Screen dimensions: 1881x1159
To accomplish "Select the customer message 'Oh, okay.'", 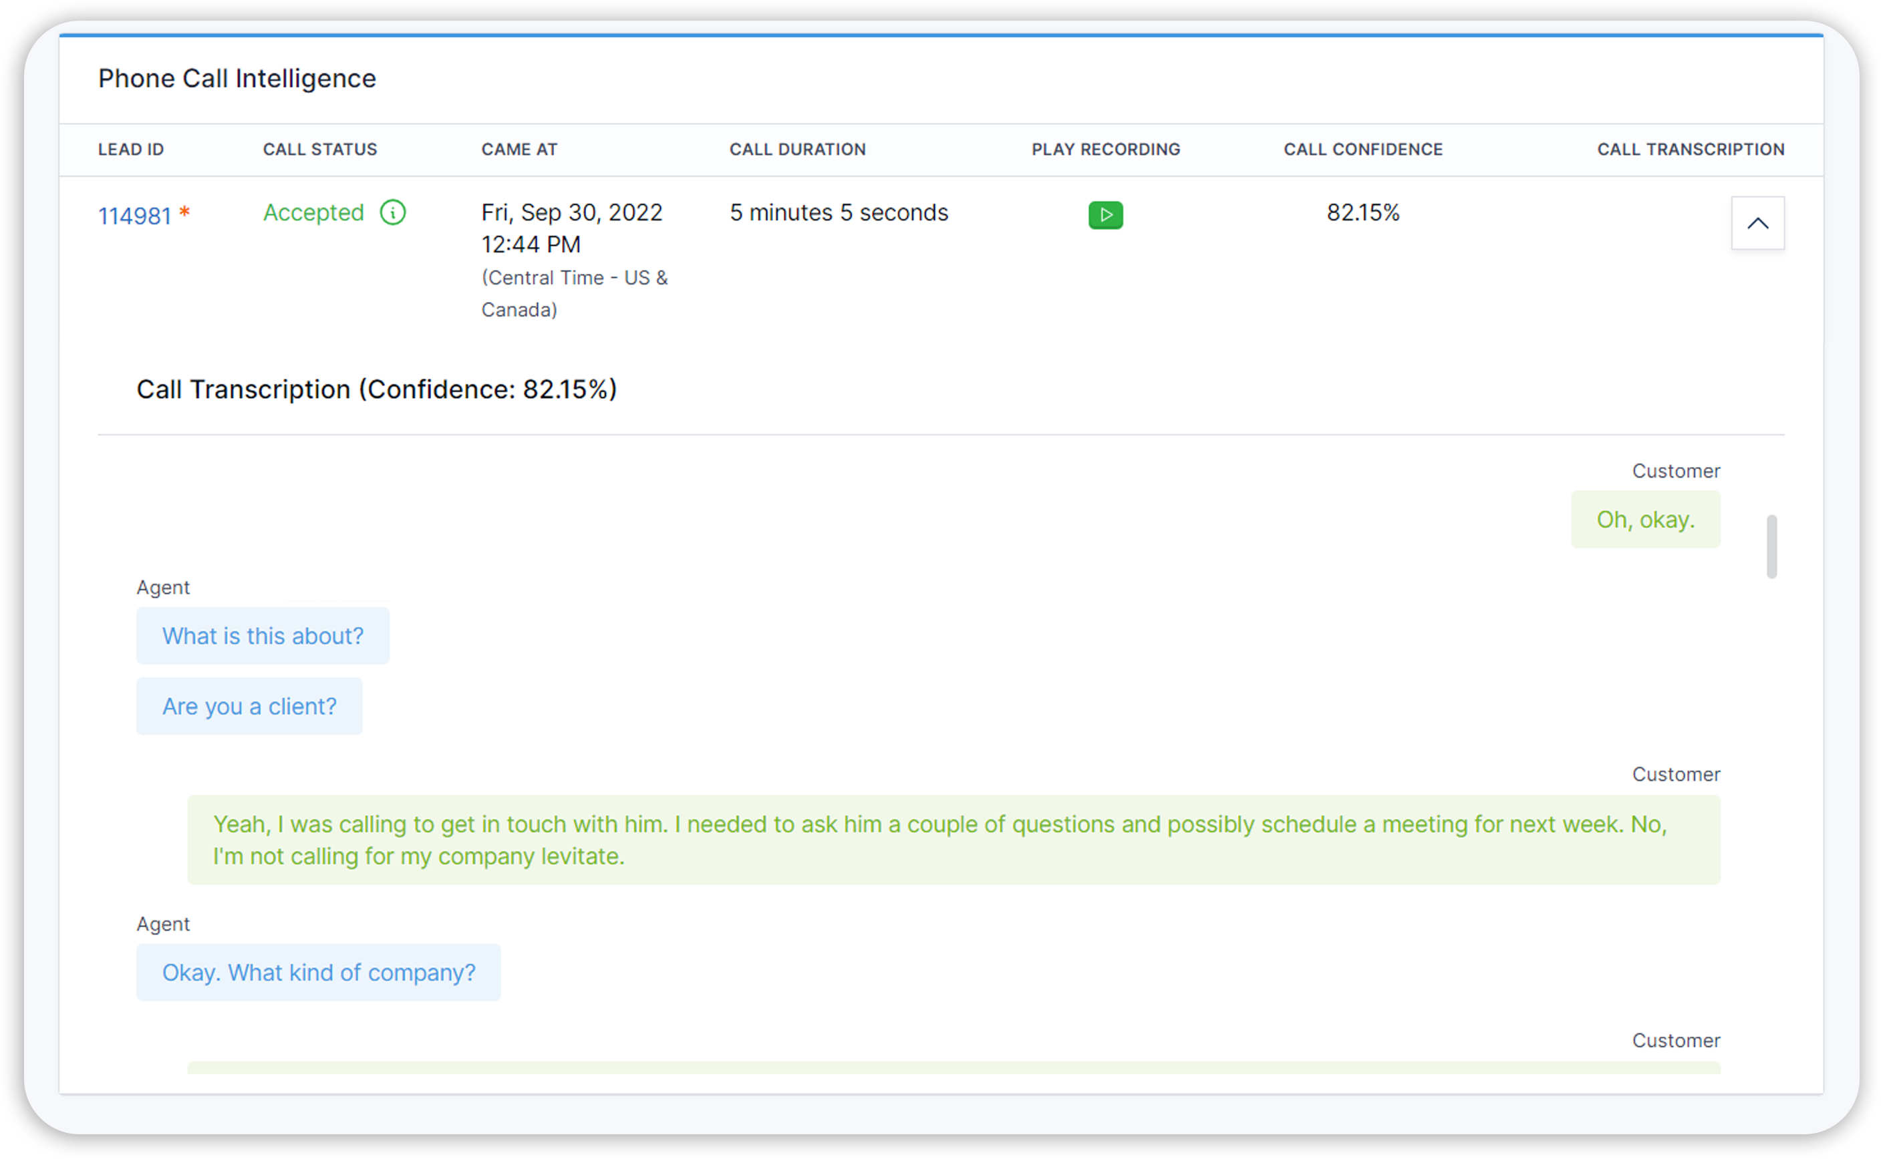I will tap(1646, 520).
